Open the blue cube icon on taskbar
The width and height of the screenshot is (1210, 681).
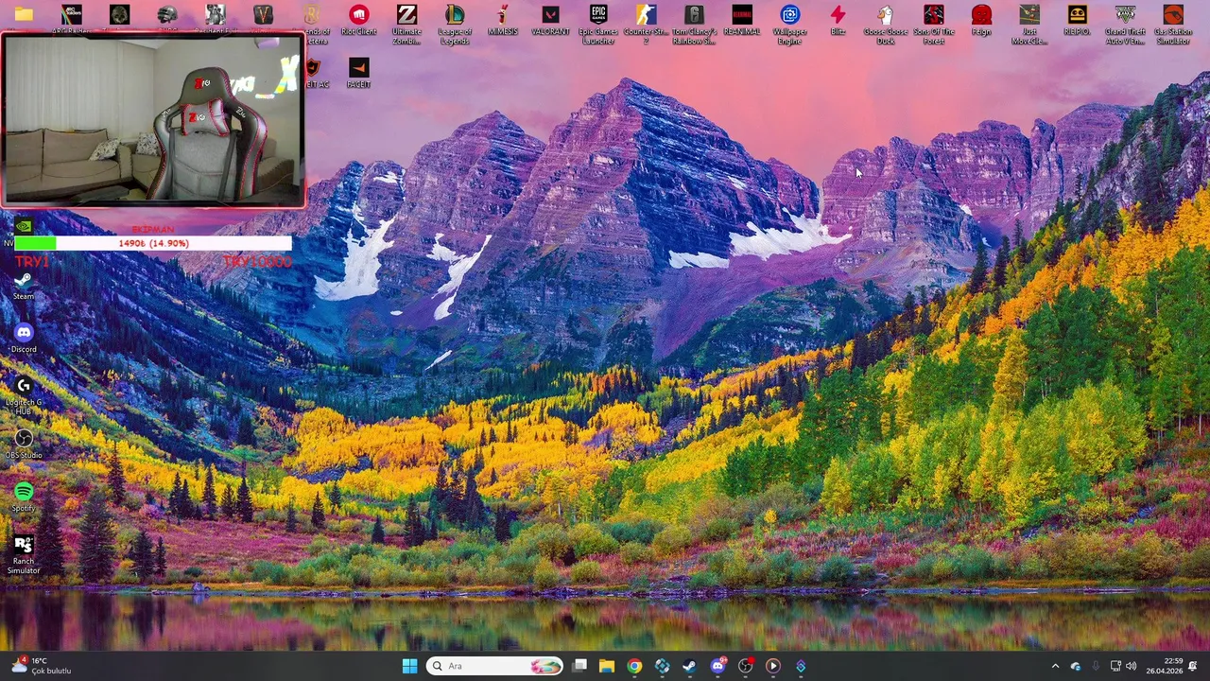662,666
